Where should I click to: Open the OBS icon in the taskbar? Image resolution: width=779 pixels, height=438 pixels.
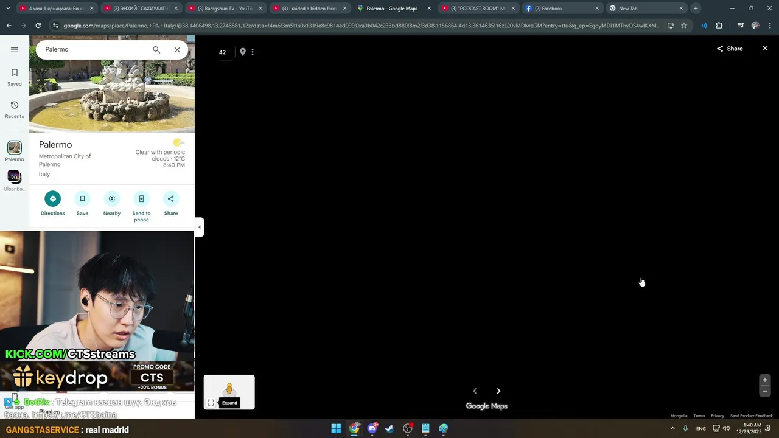408,429
